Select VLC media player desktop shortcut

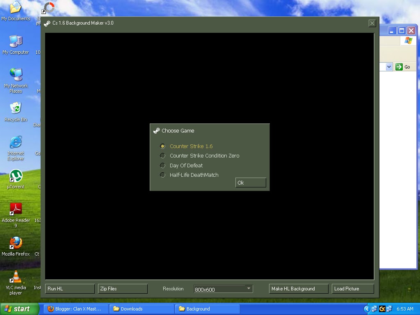click(x=16, y=283)
